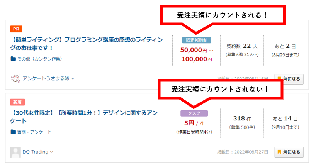This screenshot has height=166, width=311.
Task: Click bookmark flag icon in bottom 気になる button
Action: coord(279,152)
